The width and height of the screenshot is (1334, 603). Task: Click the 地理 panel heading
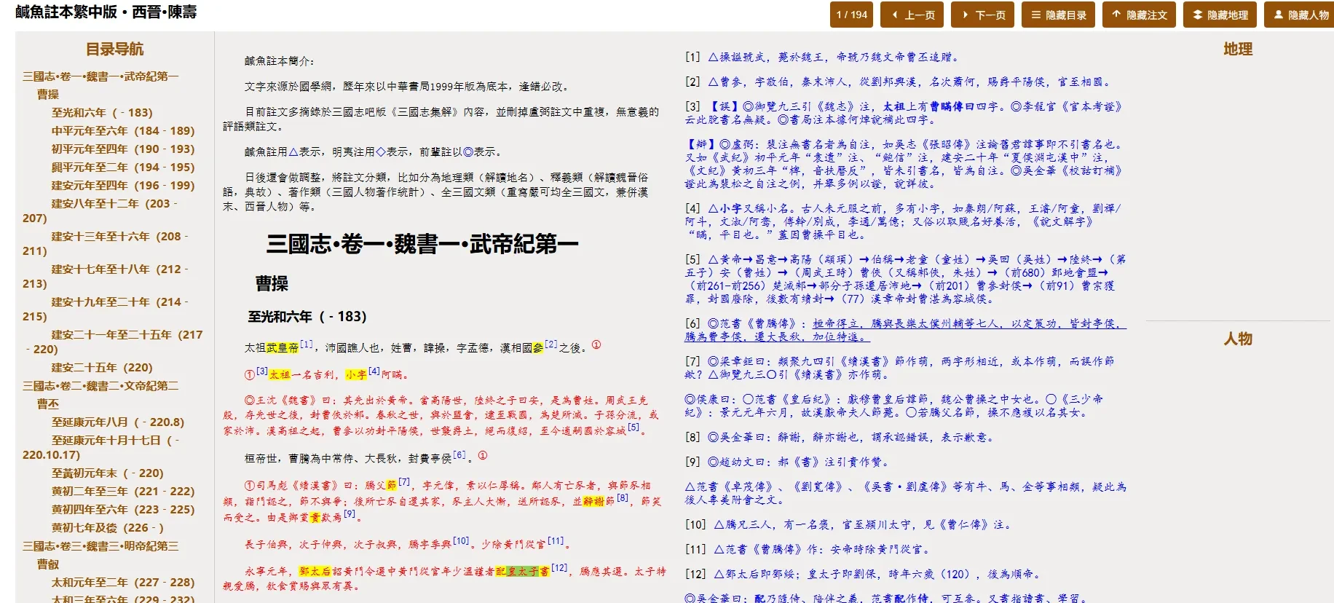tap(1238, 50)
